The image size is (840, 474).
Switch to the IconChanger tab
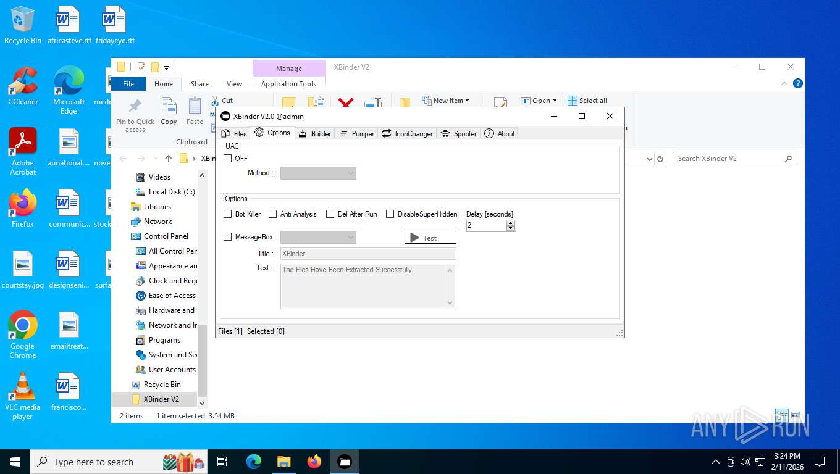coord(408,133)
